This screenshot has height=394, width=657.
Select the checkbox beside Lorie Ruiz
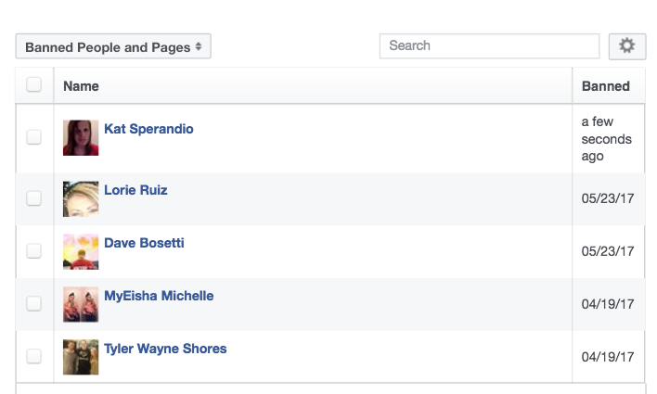(x=34, y=198)
